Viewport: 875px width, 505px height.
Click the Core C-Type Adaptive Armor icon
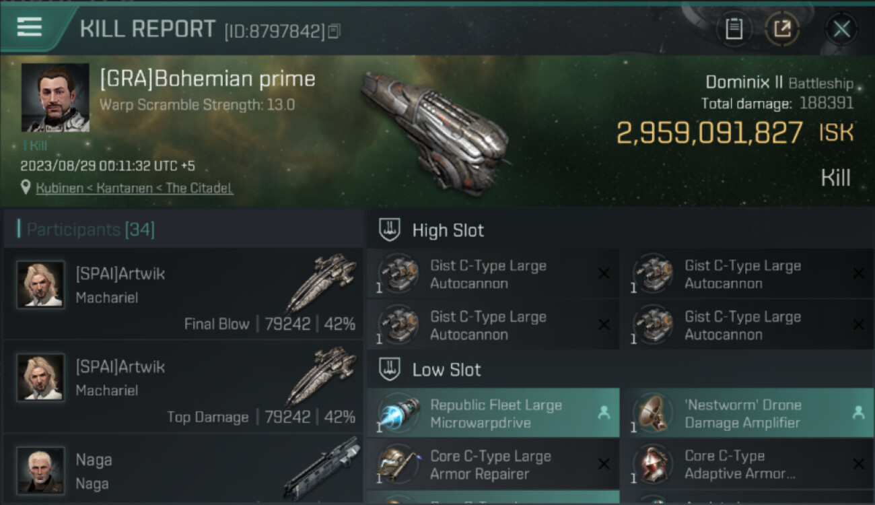pos(652,465)
